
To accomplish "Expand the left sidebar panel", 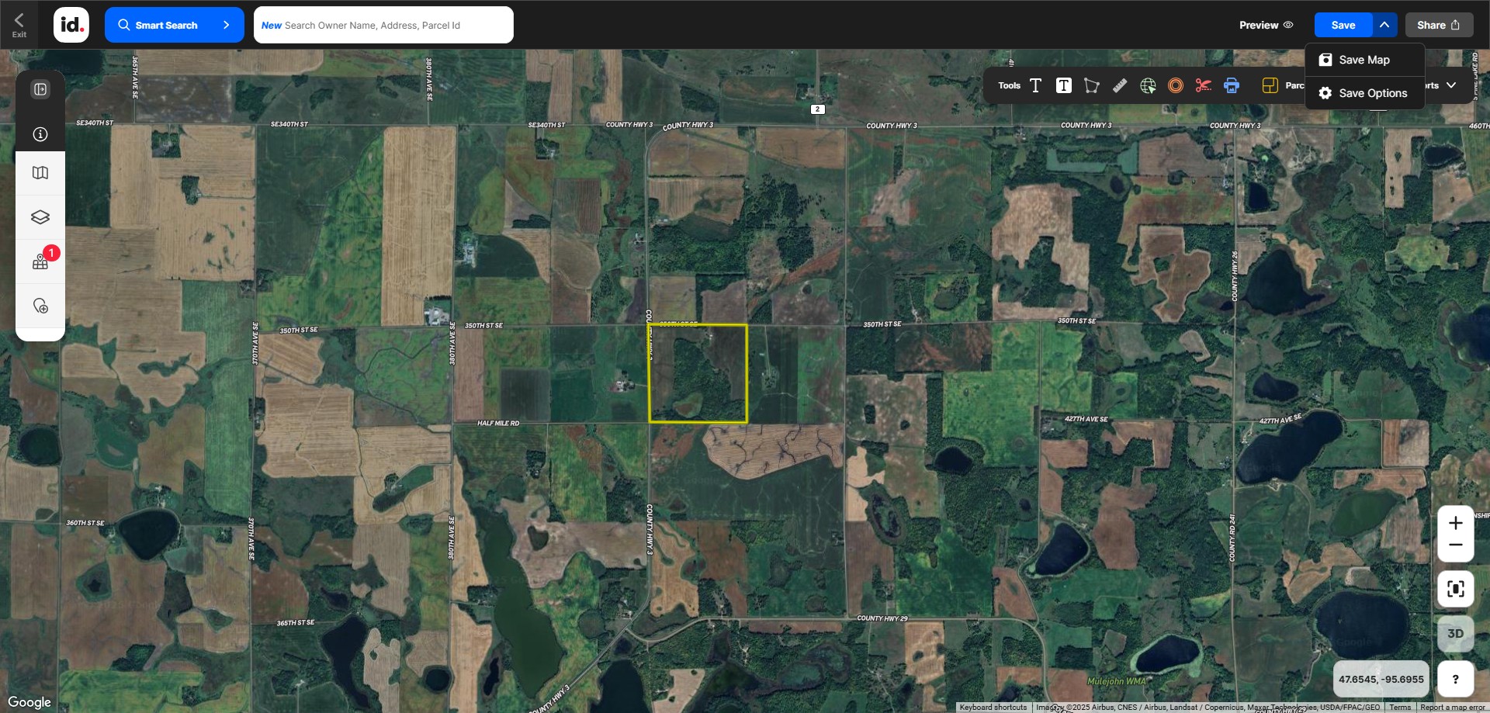I will pyautogui.click(x=40, y=89).
